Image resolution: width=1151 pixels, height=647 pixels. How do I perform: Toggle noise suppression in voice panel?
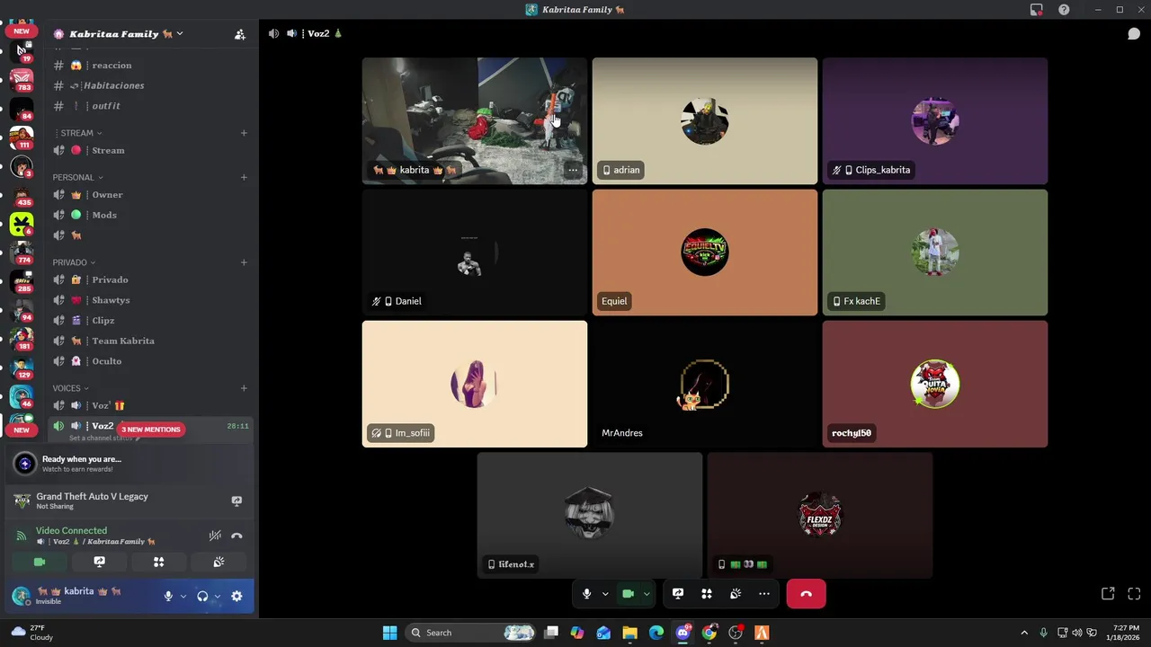click(215, 536)
